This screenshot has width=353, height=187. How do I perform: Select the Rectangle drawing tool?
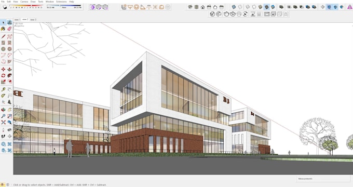click(x=3, y=43)
